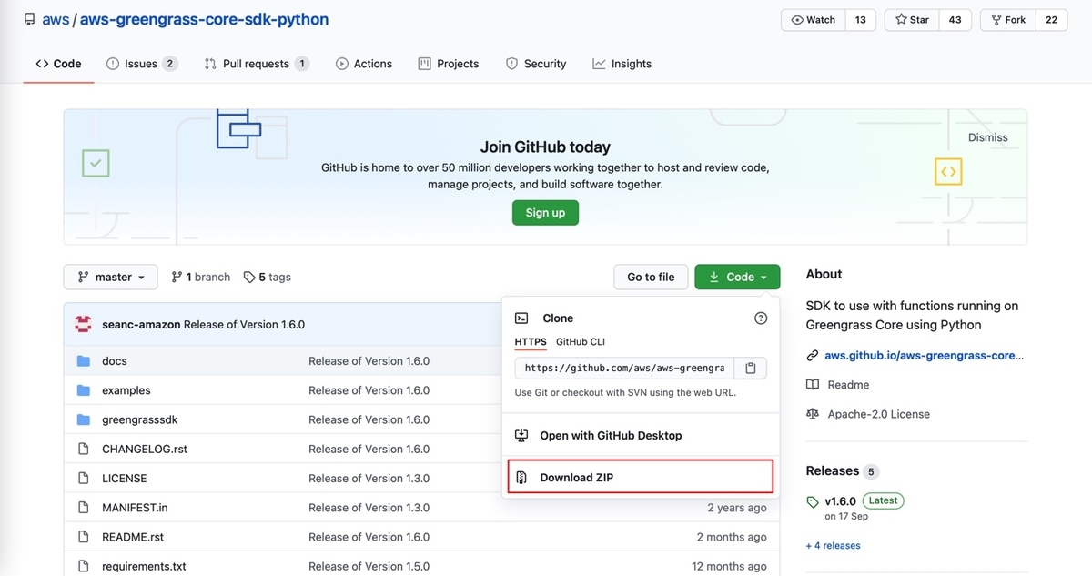Open the master branch dropdown
Viewport: 1092px width, 576px height.
[x=111, y=277]
